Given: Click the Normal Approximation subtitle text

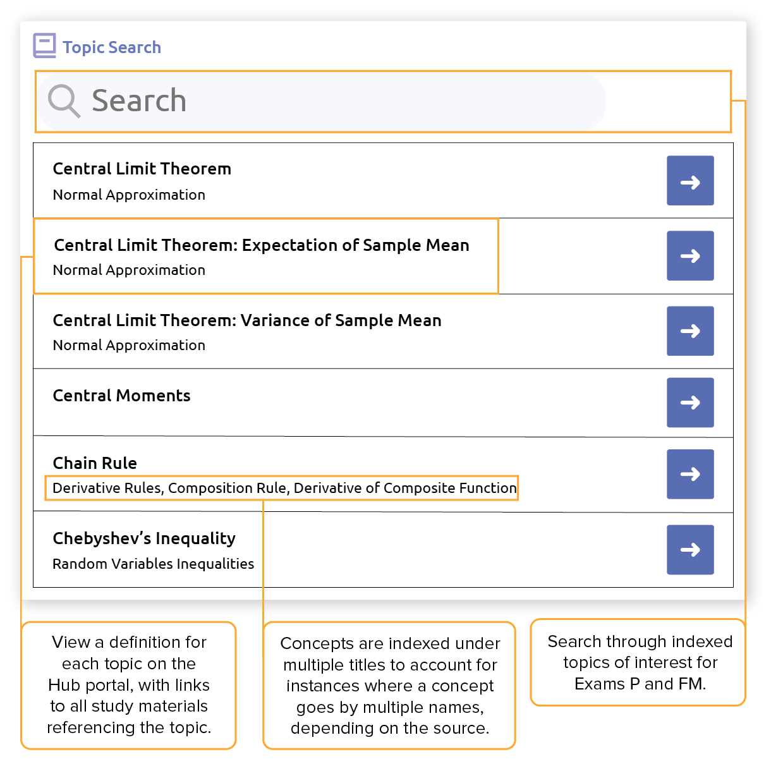Looking at the screenshot, I should (129, 195).
